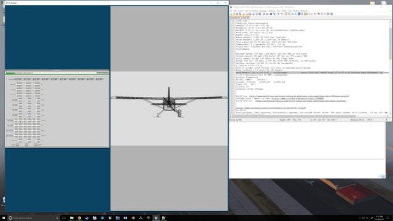Open the Encoding menu in Notepad++
Viewport: 393px width, 221px height.
(x=254, y=11)
